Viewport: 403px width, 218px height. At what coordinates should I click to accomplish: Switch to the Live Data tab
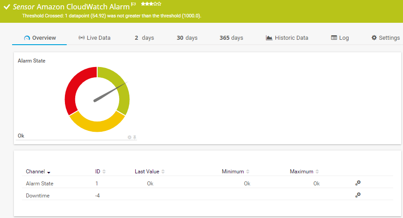coord(94,38)
